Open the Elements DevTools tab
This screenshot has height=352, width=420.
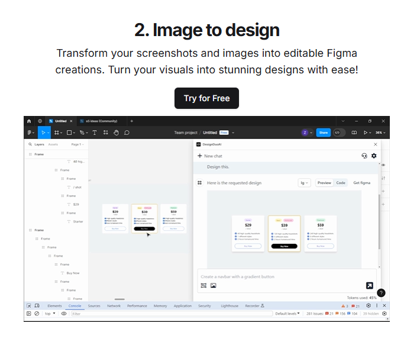[x=54, y=306]
